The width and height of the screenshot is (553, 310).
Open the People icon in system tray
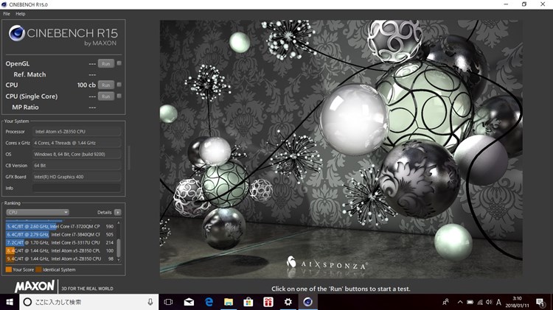[x=446, y=302]
